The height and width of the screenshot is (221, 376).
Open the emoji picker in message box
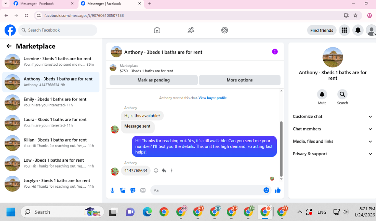tap(266, 190)
